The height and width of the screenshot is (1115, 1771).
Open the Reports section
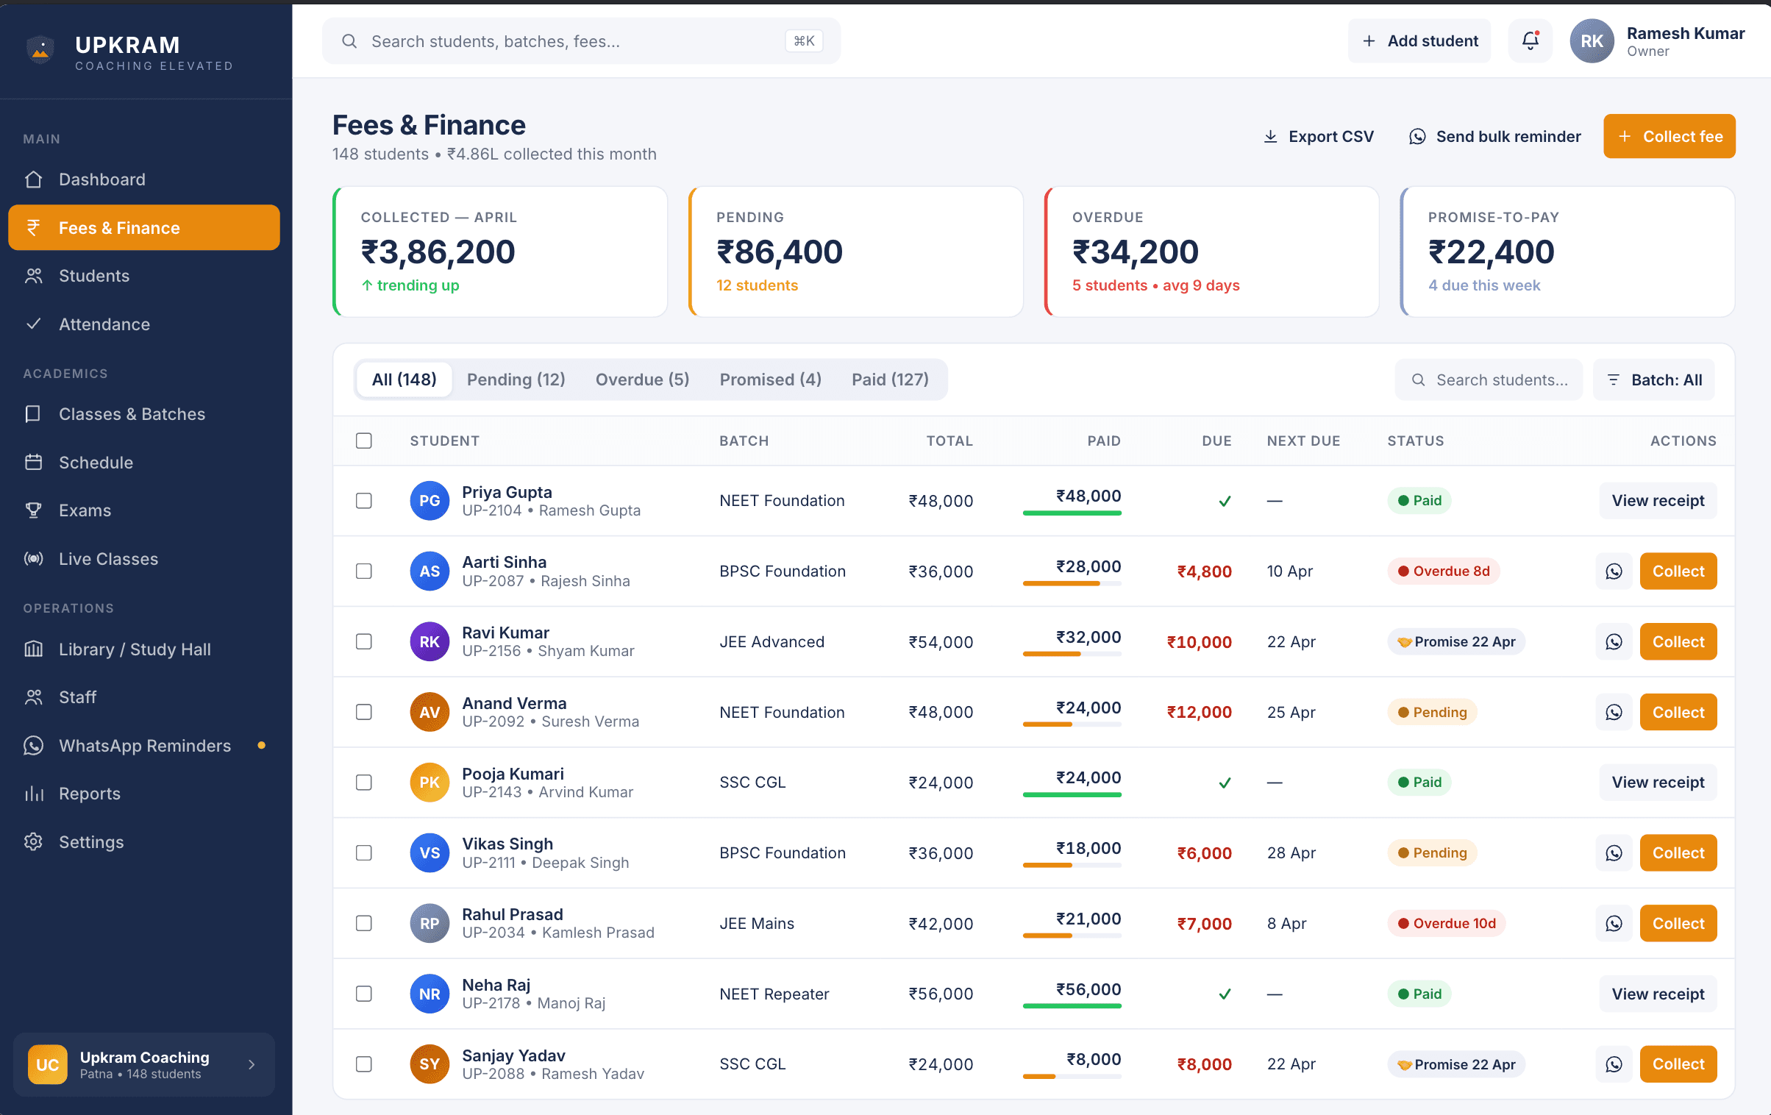tap(90, 793)
